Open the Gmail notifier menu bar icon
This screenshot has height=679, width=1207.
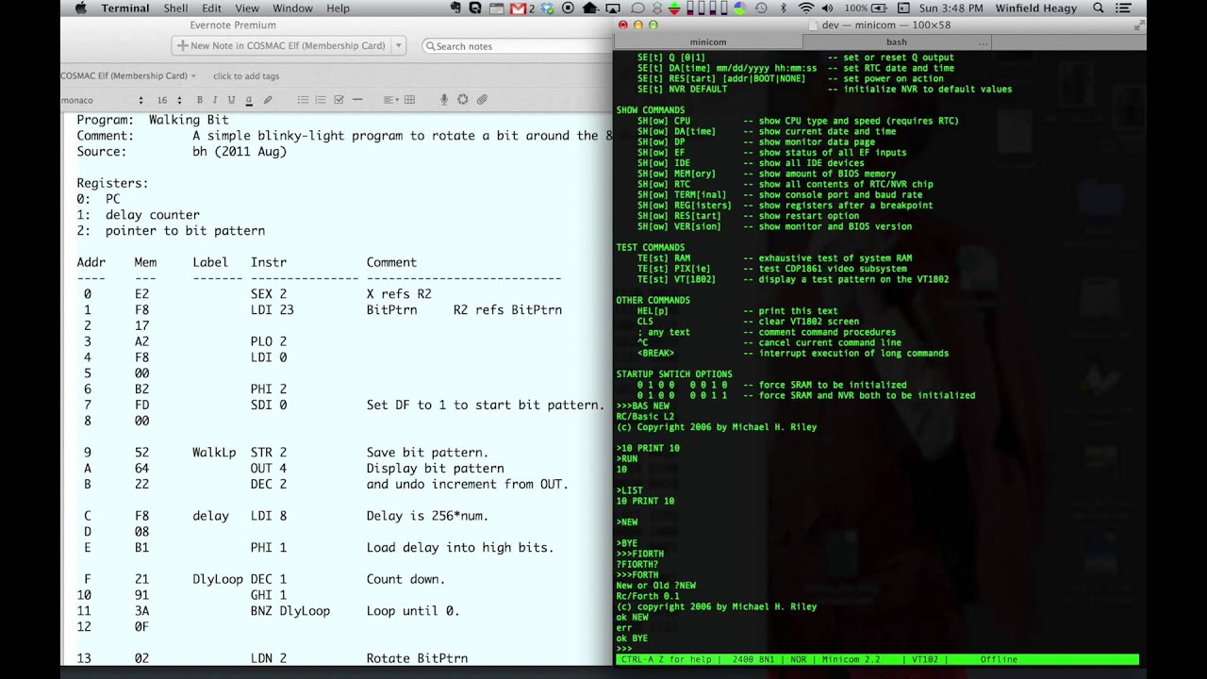[x=521, y=8]
